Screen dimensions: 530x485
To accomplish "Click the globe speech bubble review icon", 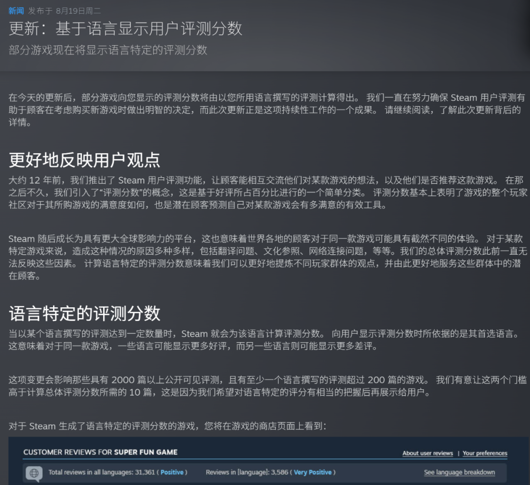I will click(x=33, y=473).
